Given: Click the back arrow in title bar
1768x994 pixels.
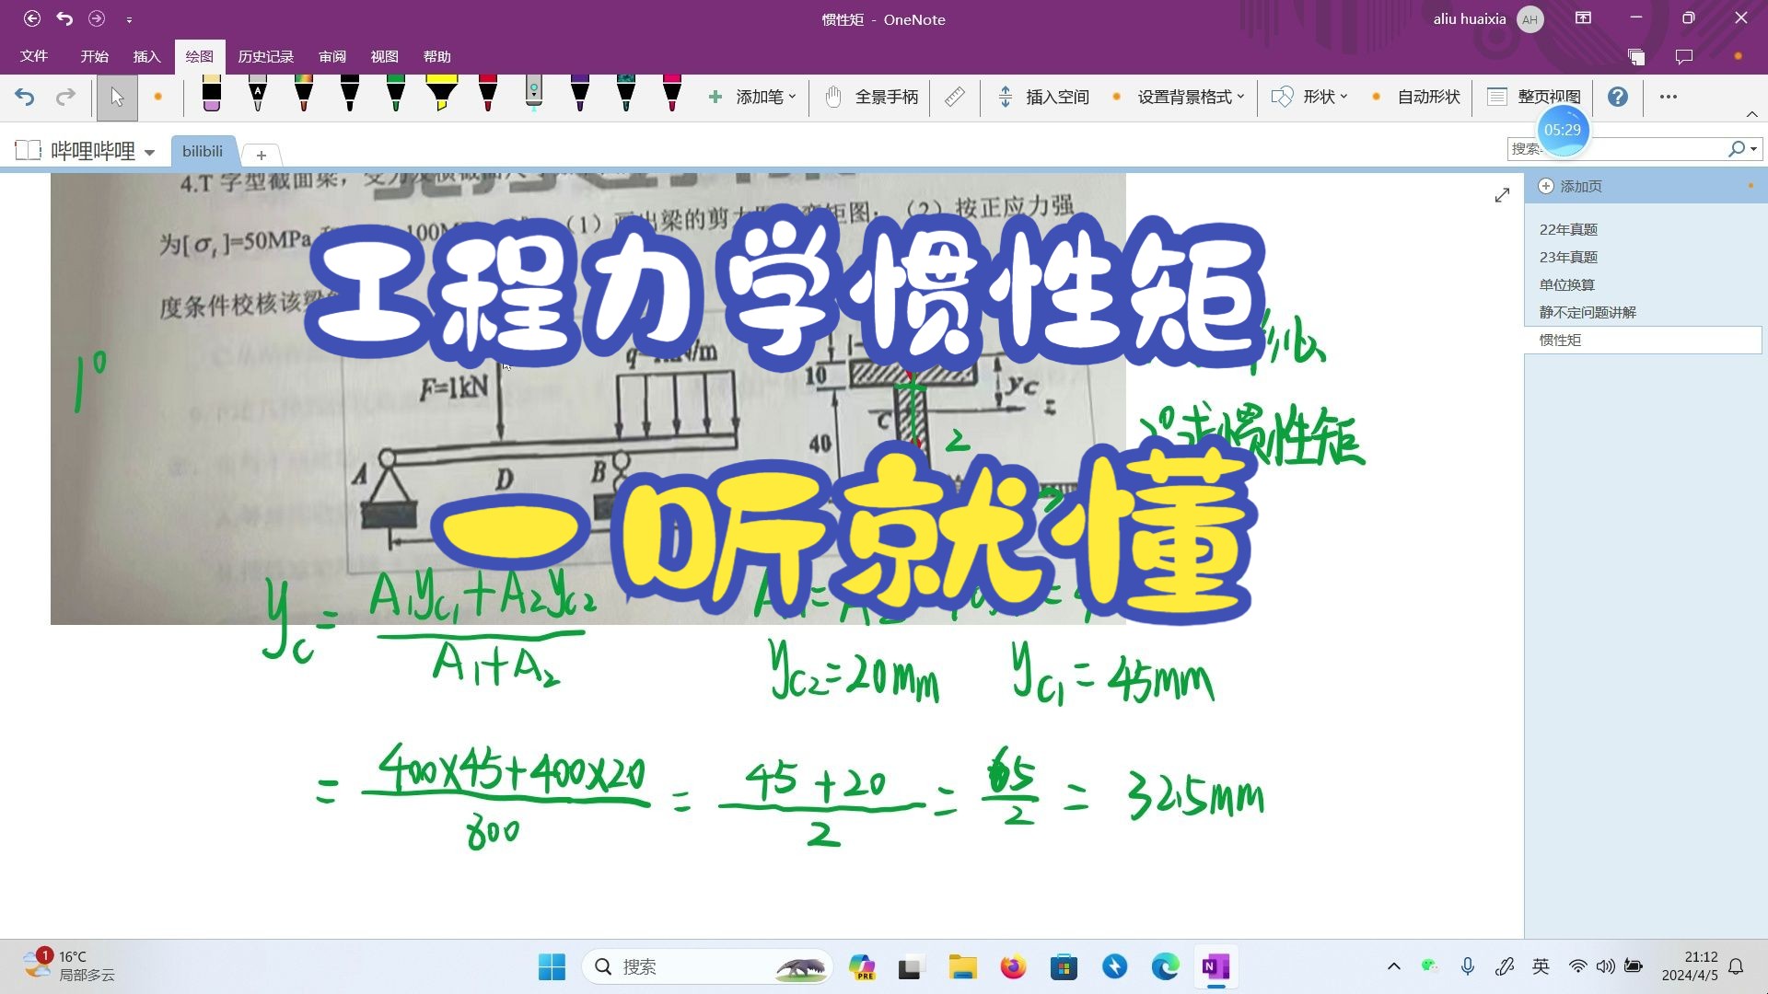Looking at the screenshot, I should (32, 18).
